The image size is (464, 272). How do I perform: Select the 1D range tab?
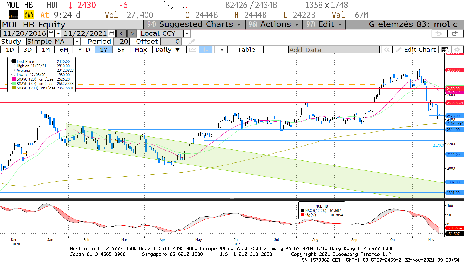click(10, 50)
